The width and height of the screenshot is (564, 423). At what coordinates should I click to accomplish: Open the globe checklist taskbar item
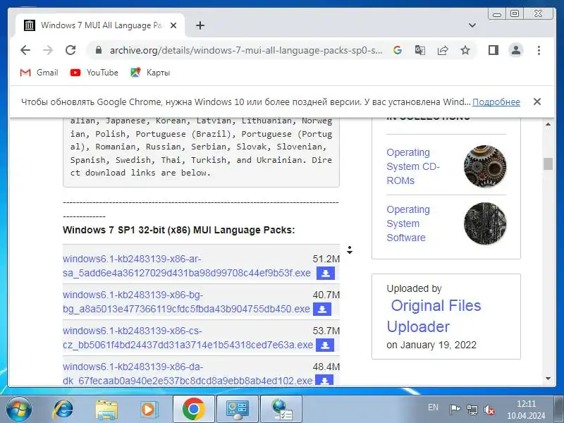coord(281,410)
